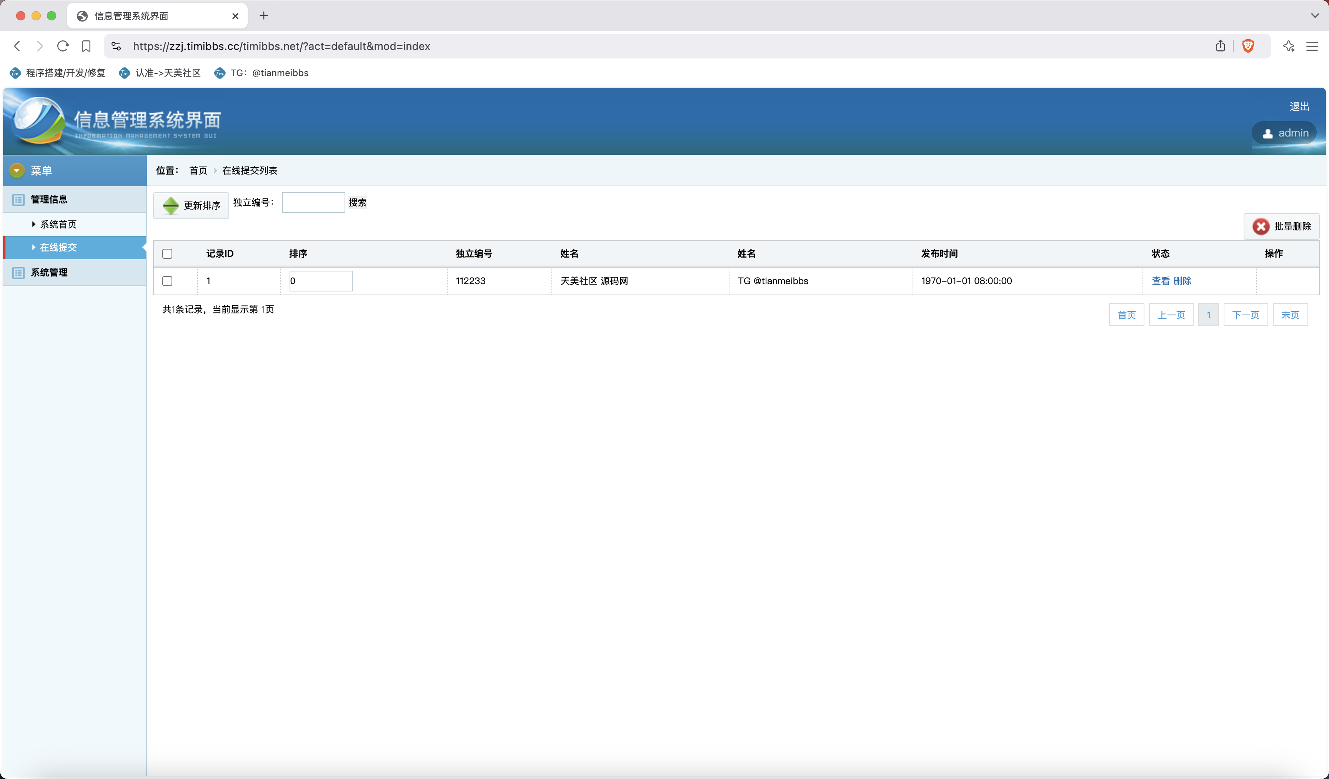
Task: Toggle the select-all header checkbox
Action: point(168,254)
